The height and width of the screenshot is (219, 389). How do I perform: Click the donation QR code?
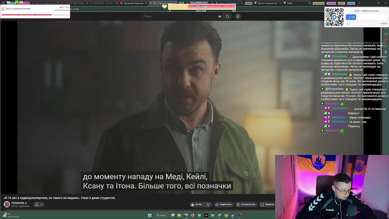(x=334, y=17)
